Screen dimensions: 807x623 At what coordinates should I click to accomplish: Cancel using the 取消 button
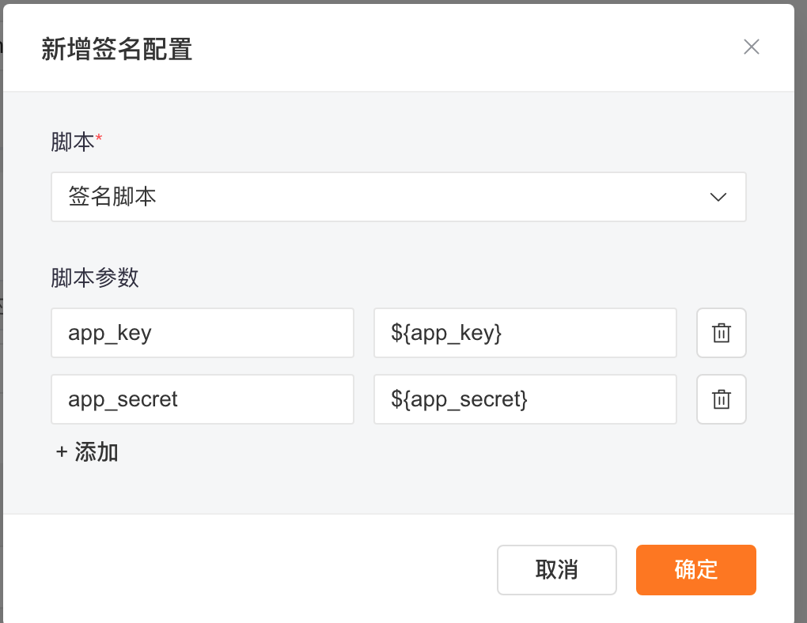point(557,570)
